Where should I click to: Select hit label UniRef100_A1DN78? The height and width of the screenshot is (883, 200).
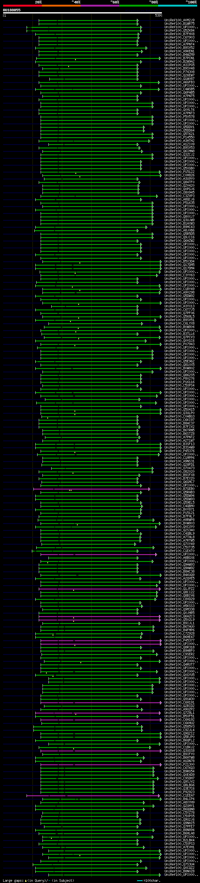click(x=179, y=761)
